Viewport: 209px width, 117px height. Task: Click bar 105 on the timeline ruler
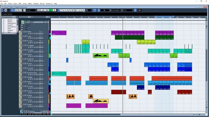(x=148, y=17)
